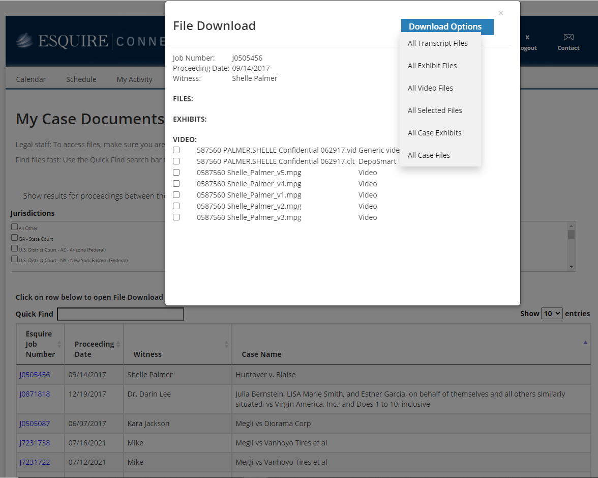The width and height of the screenshot is (598, 478).
Task: Tick the PALMER.SHELLE Confidential 062917.vid checkbox
Action: pyautogui.click(x=176, y=150)
